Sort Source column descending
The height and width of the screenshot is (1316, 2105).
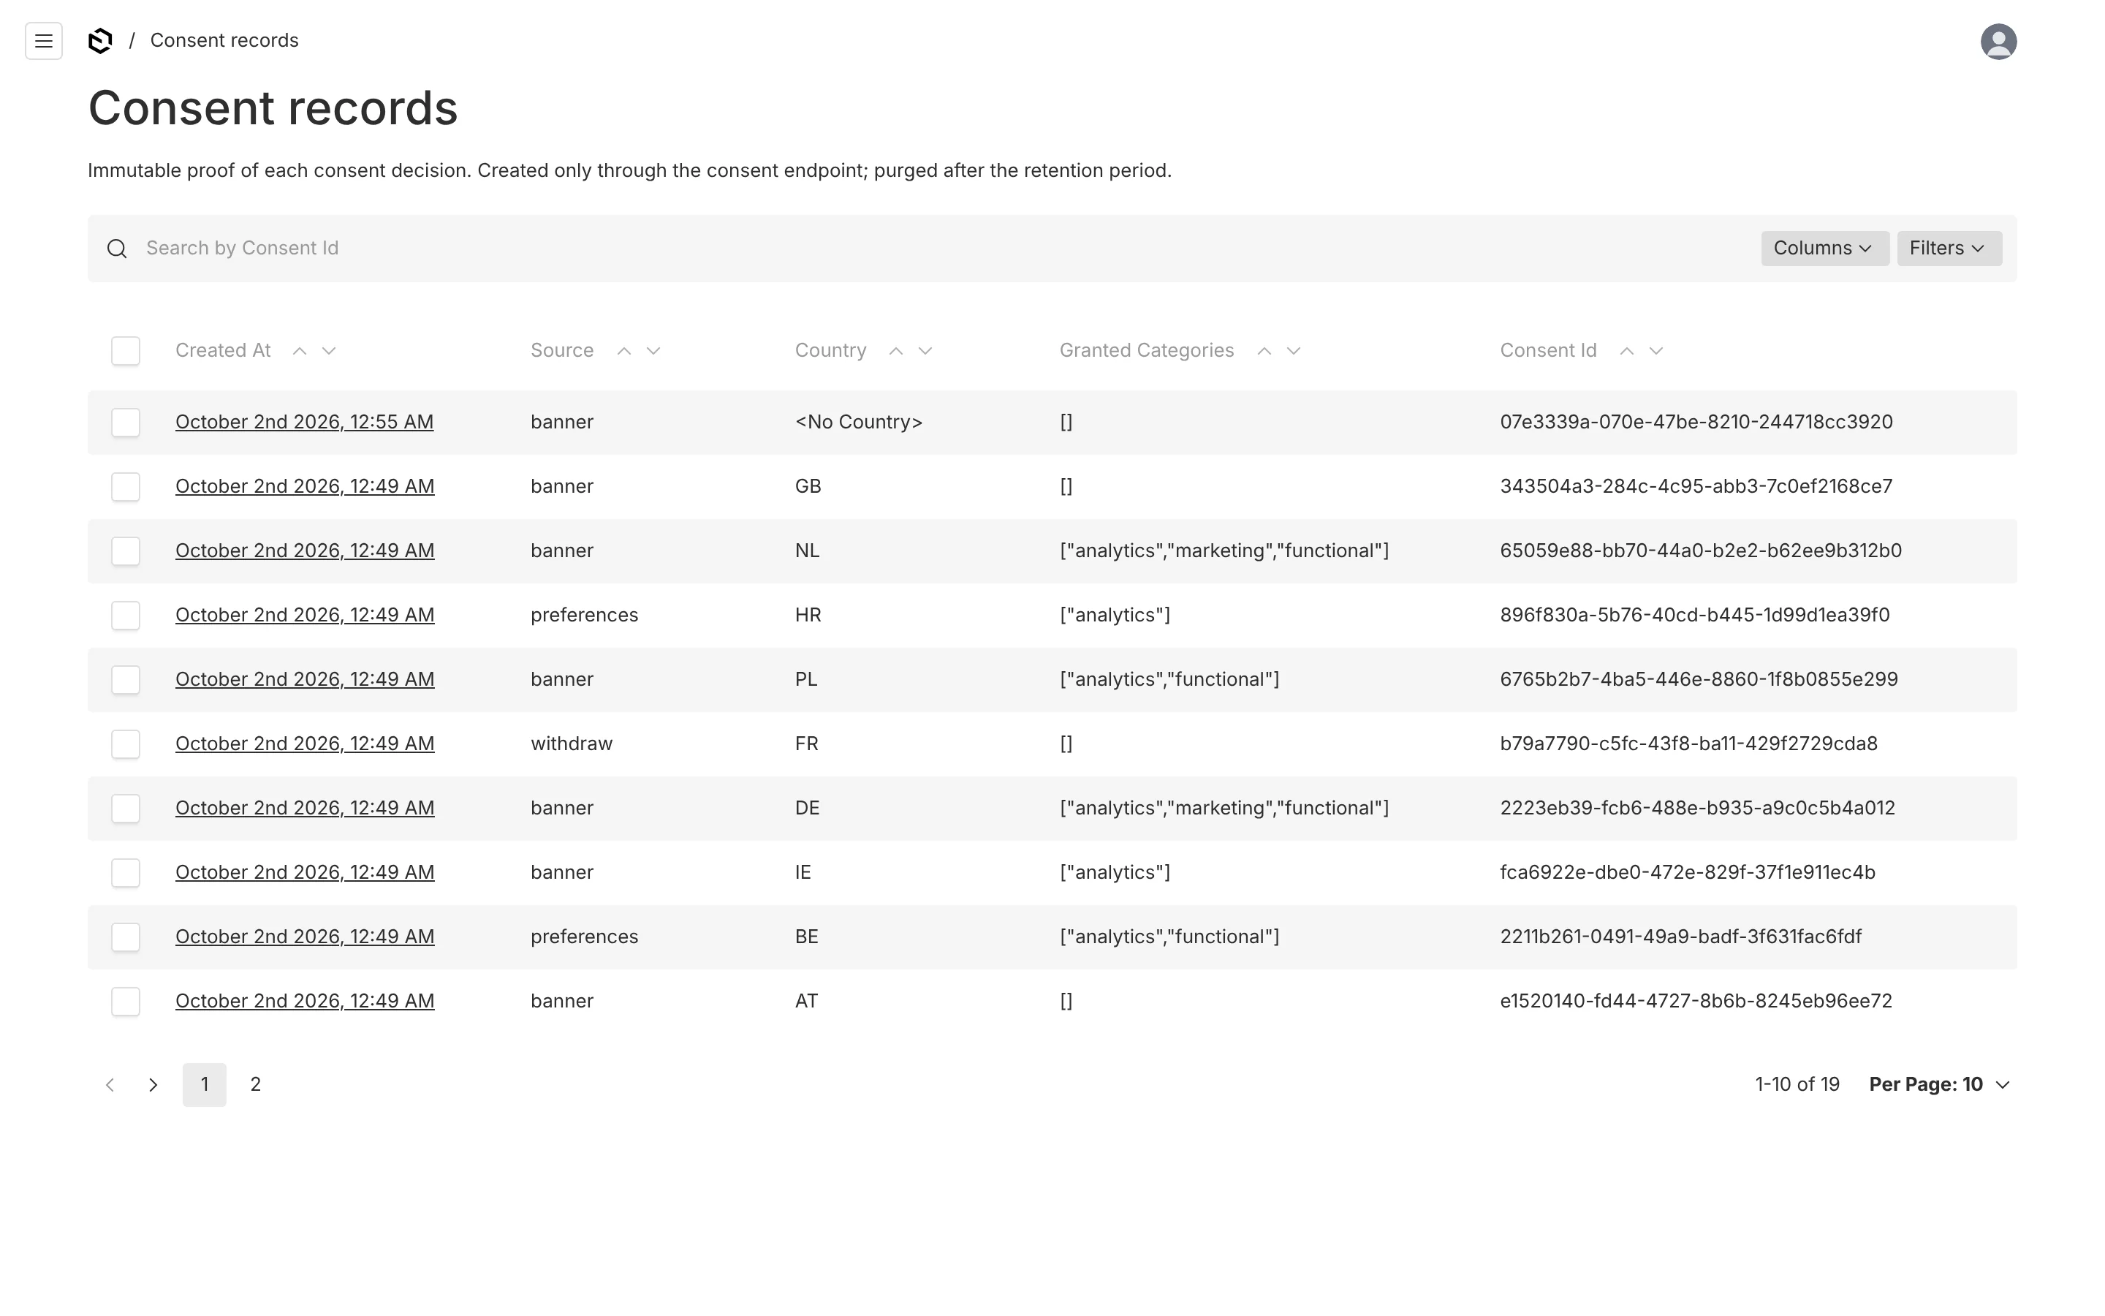653,351
